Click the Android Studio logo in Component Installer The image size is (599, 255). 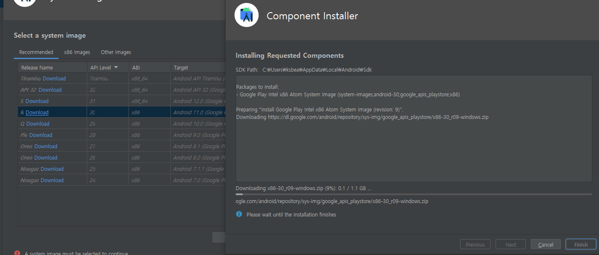(x=247, y=15)
